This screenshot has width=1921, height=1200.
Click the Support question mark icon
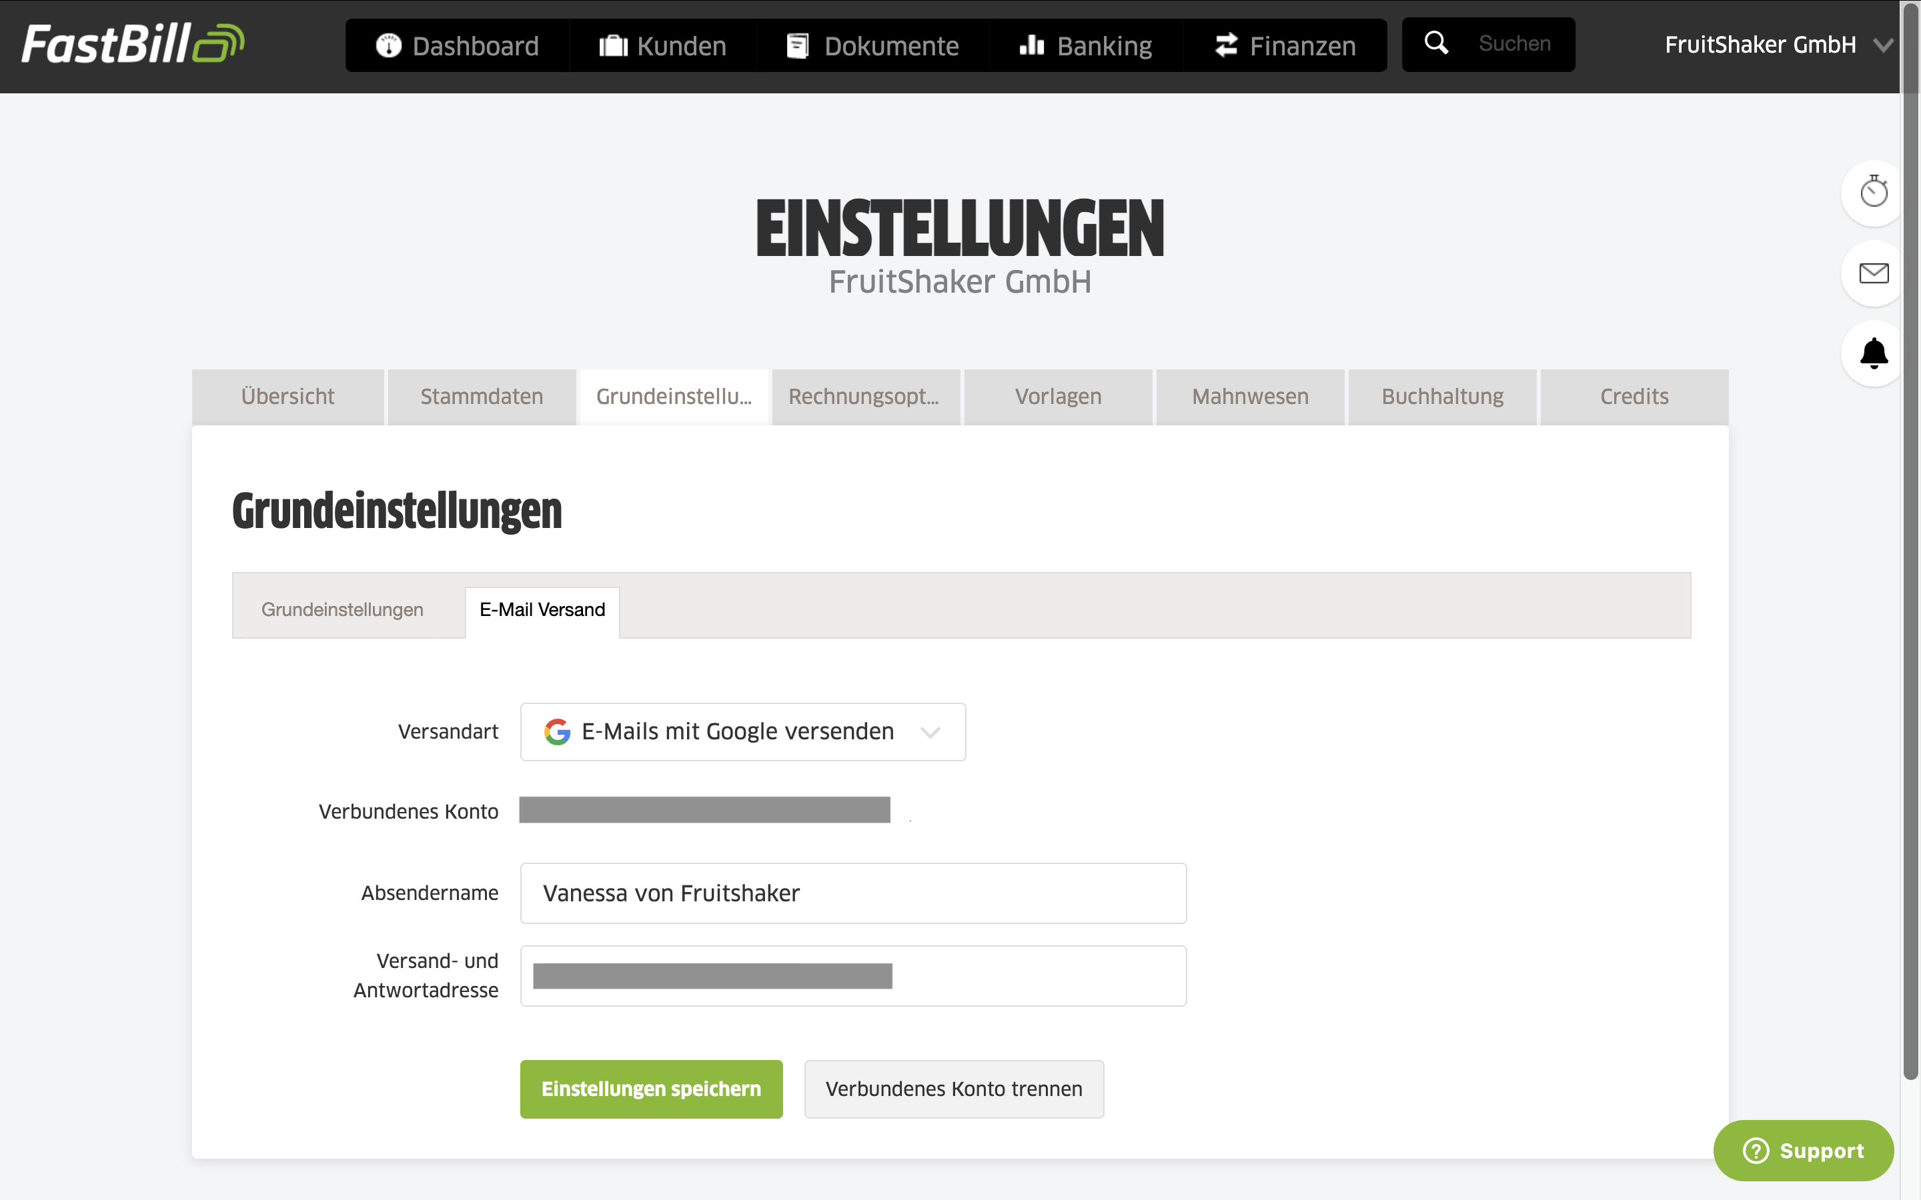tap(1756, 1150)
